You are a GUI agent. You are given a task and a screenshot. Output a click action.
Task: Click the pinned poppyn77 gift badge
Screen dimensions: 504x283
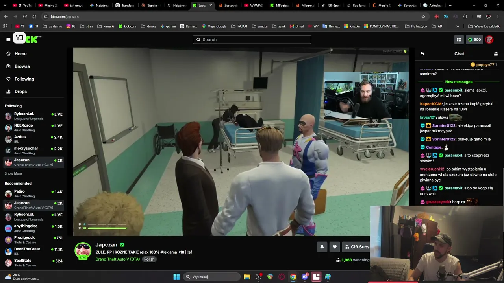coord(484,64)
